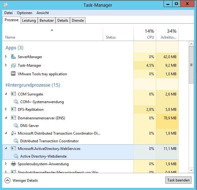Select the DFS-Replikation row name
This screenshot has width=197, height=190.
tap(31, 110)
